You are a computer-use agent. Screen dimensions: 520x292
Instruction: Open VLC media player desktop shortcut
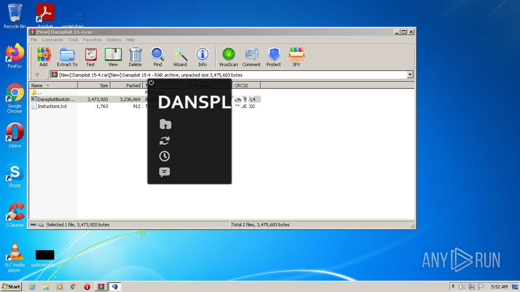15,257
